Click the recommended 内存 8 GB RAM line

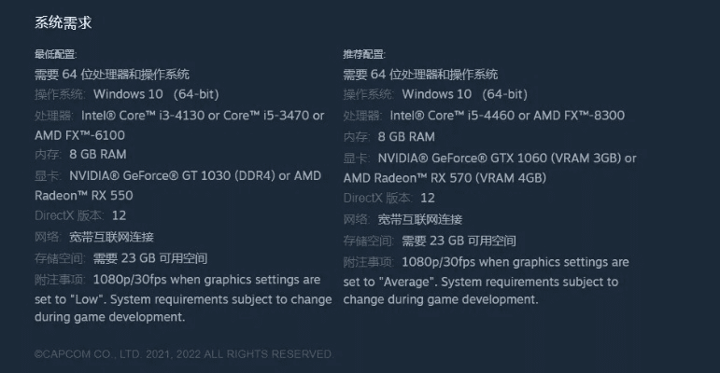[388, 136]
